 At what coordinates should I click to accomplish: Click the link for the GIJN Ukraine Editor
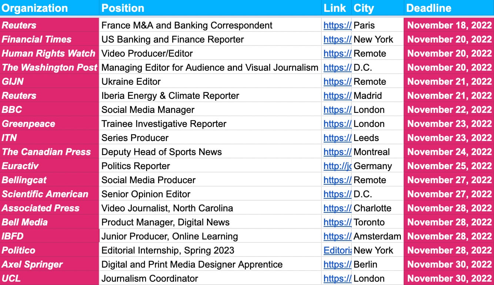pyautogui.click(x=337, y=81)
